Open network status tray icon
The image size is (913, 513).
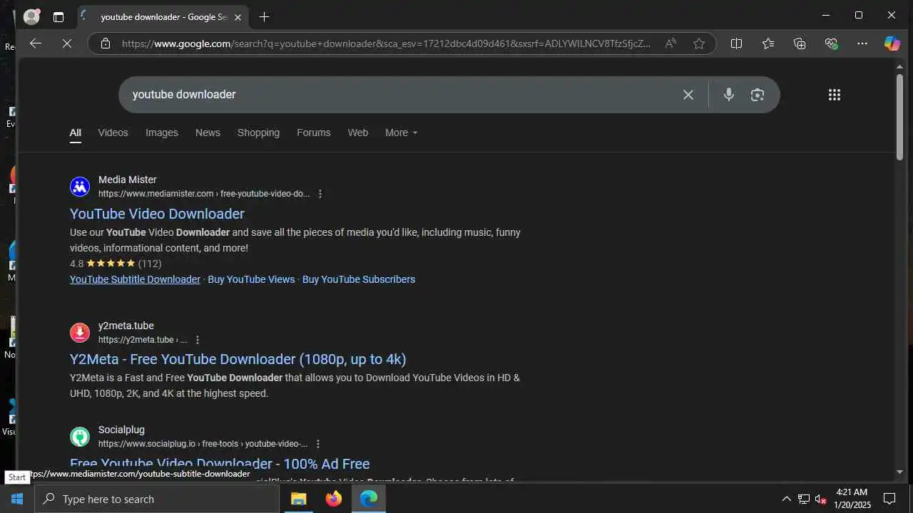(x=804, y=499)
